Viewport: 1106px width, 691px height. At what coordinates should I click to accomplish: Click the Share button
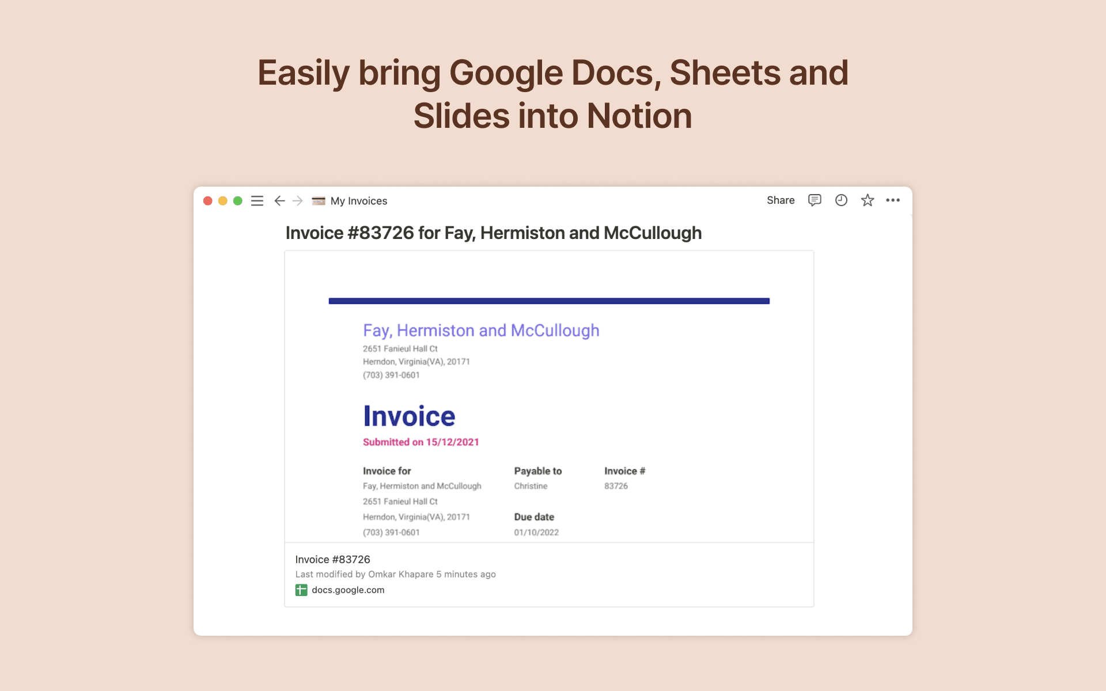coord(781,200)
